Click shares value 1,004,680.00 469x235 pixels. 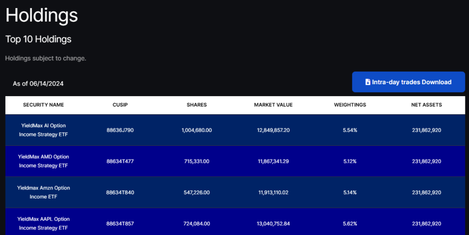pos(197,130)
